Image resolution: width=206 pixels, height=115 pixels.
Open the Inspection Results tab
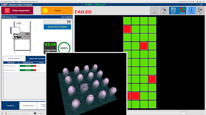point(36,59)
